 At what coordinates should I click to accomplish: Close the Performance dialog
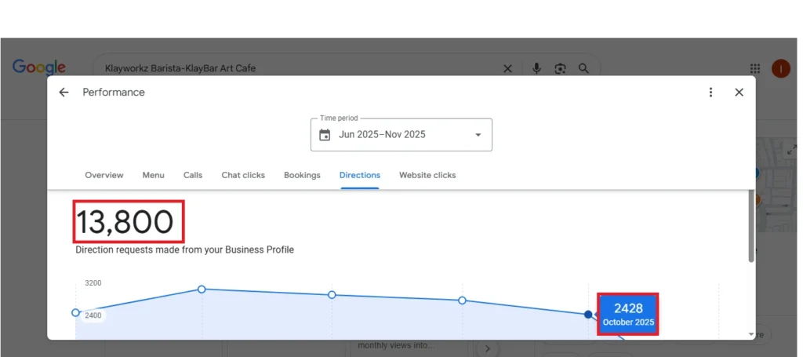pos(739,93)
